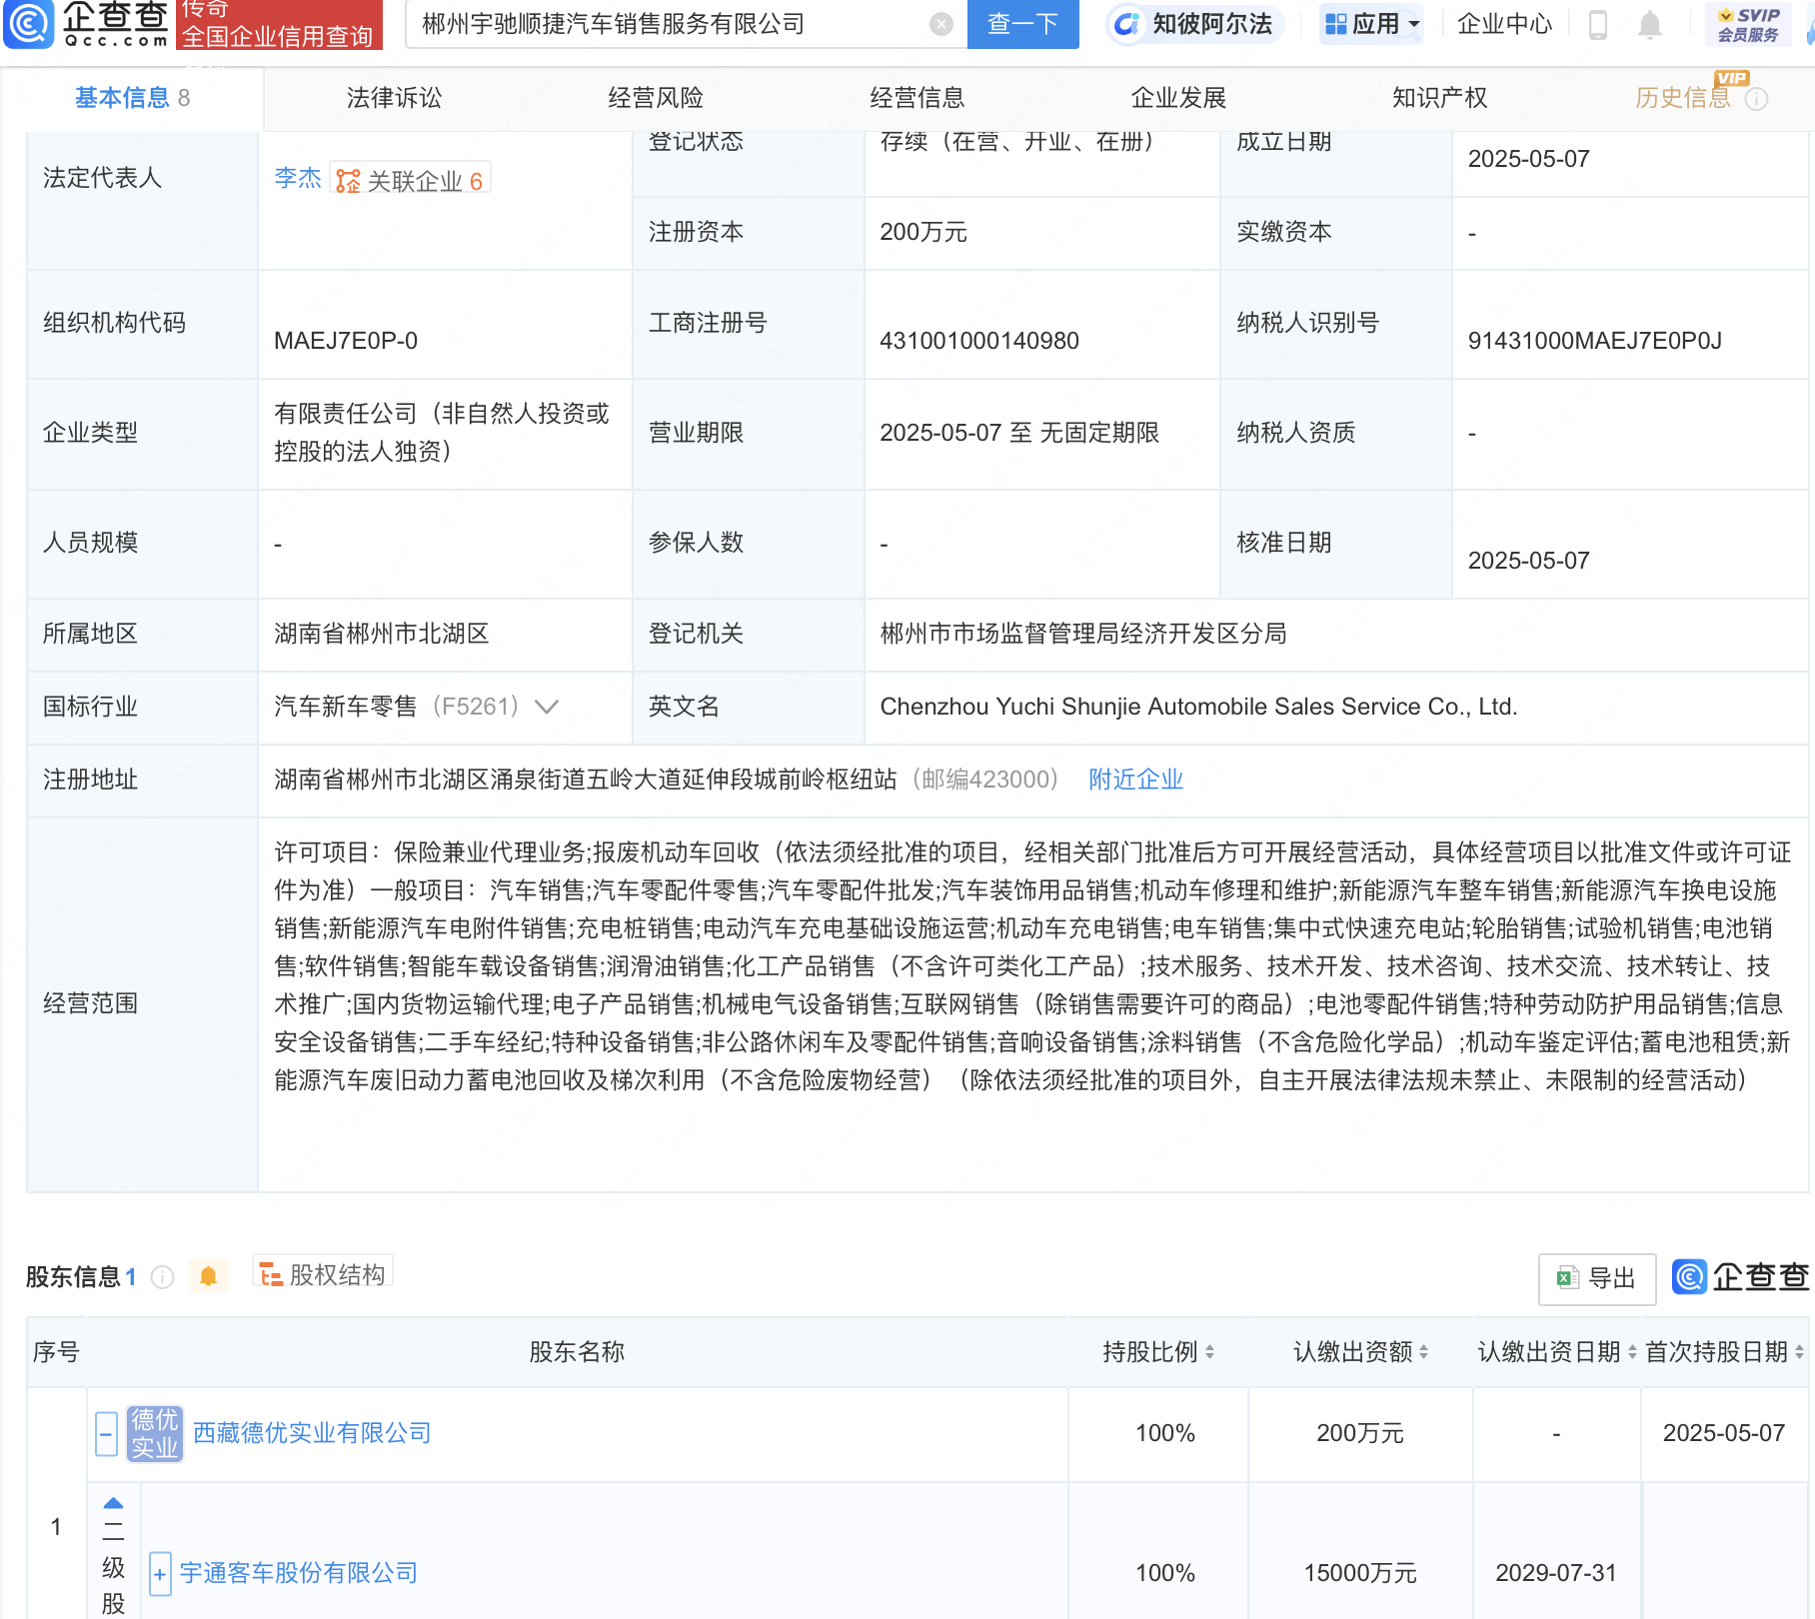Click 导出 export button

(1596, 1278)
